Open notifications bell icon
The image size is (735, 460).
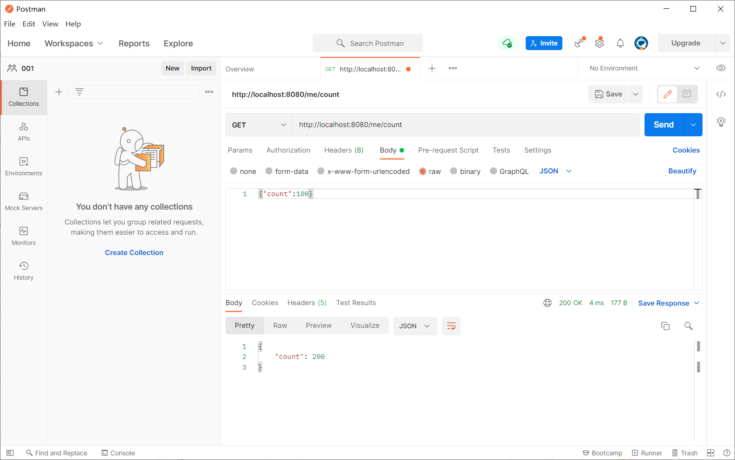click(x=620, y=43)
